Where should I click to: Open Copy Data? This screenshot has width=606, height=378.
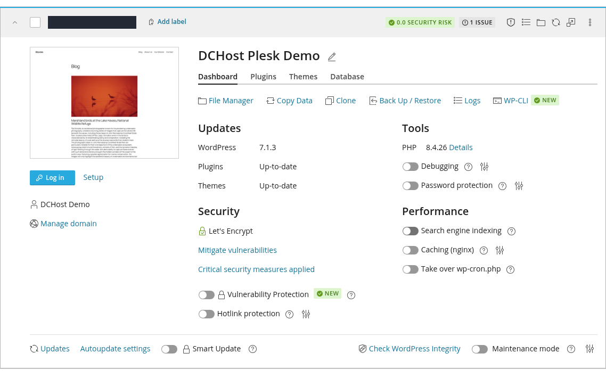(289, 101)
